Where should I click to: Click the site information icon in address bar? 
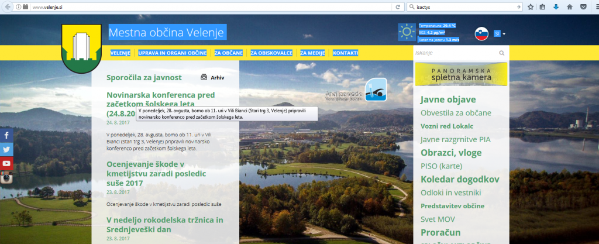[18, 7]
